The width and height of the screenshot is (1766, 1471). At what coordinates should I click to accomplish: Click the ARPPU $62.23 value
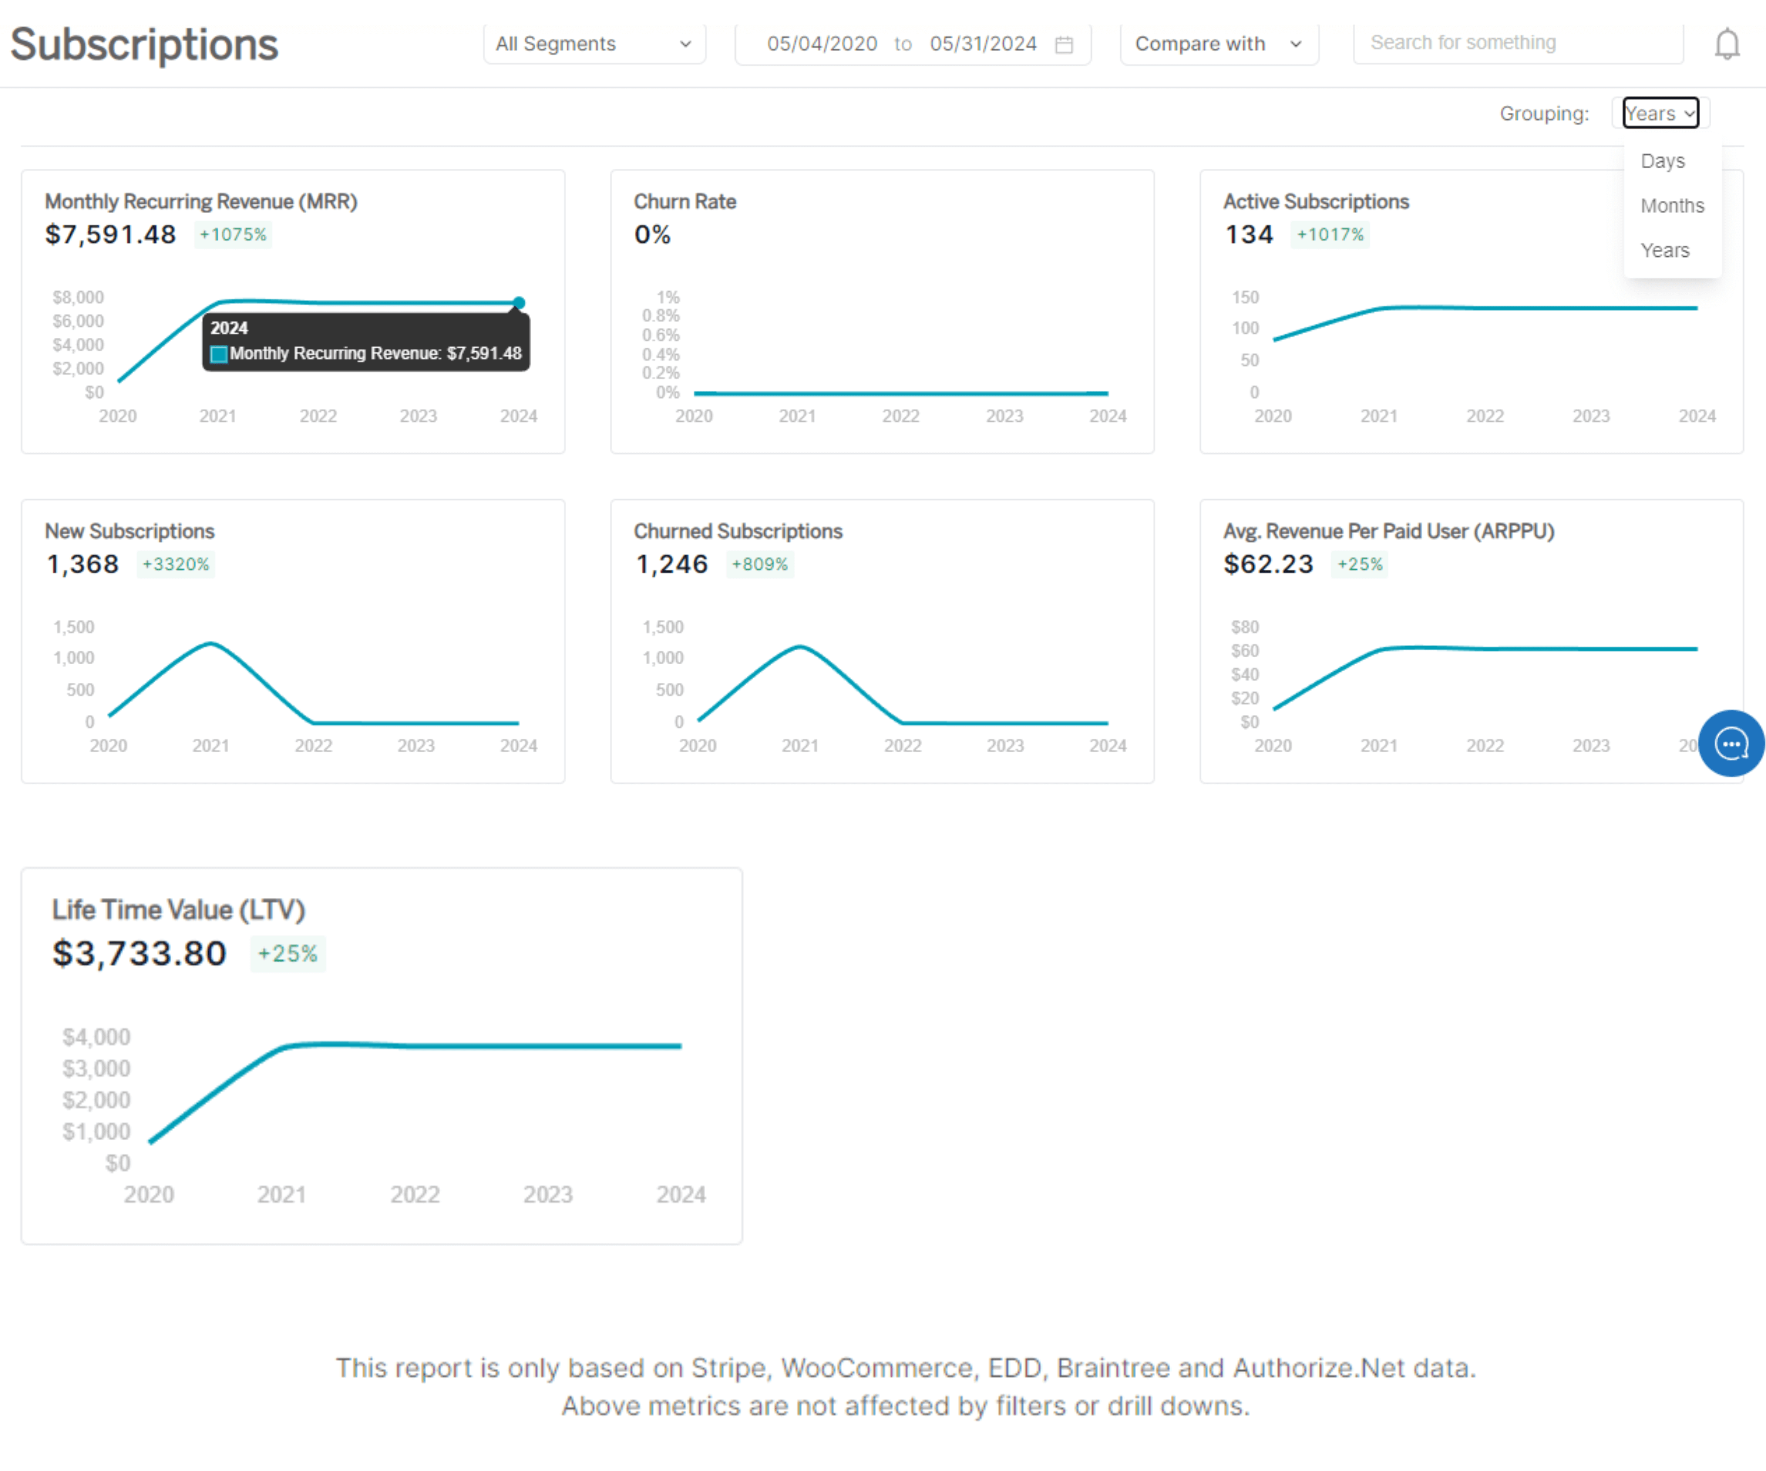pyautogui.click(x=1267, y=564)
